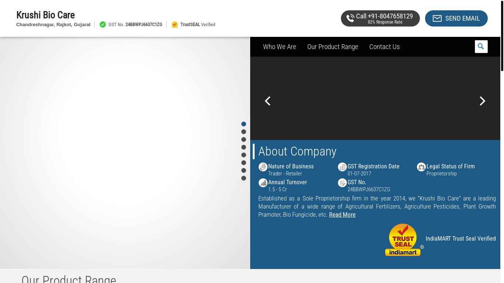This screenshot has width=504, height=283.
Task: Click the GST Registration Date icon
Action: click(x=342, y=167)
